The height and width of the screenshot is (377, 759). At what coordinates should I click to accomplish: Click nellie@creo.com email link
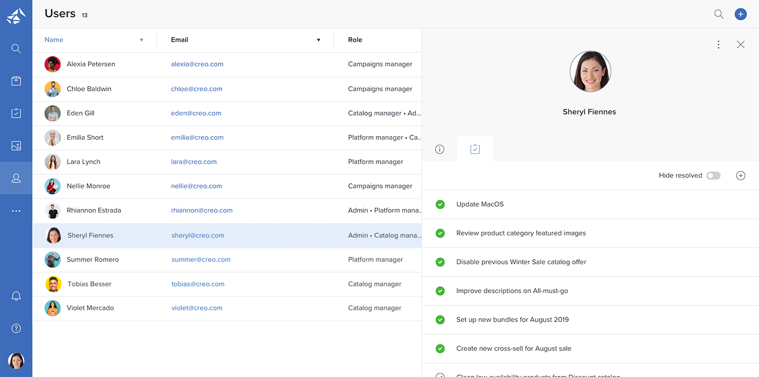coord(196,186)
